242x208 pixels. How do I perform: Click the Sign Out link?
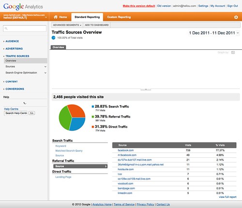pos(232,6)
